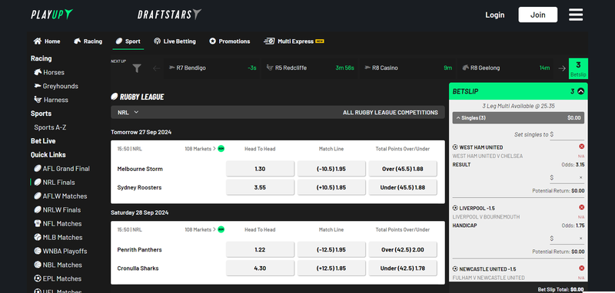
Task: Select Sydney Roosters line (+10.5) 1.85
Action: click(x=331, y=187)
